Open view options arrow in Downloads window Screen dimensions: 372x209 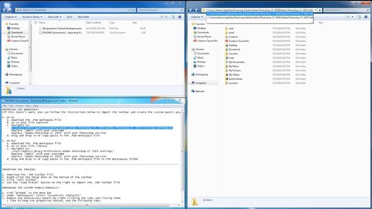point(166,17)
